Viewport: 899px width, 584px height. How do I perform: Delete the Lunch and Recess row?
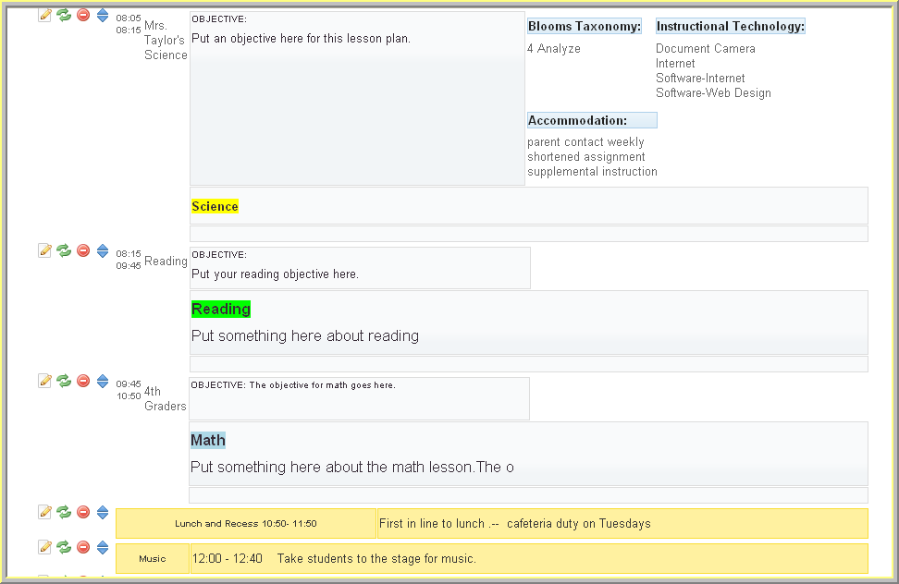(x=83, y=512)
